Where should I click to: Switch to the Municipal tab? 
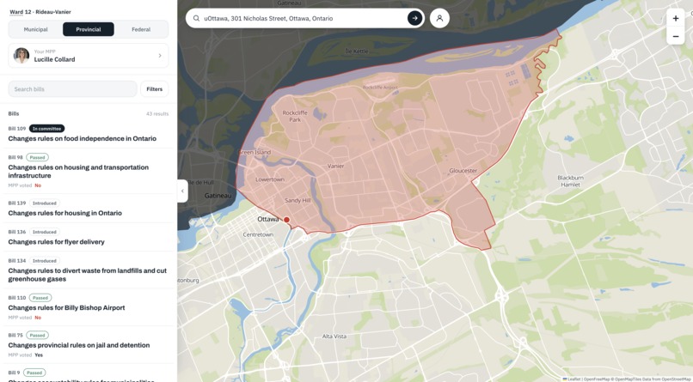[x=35, y=29]
